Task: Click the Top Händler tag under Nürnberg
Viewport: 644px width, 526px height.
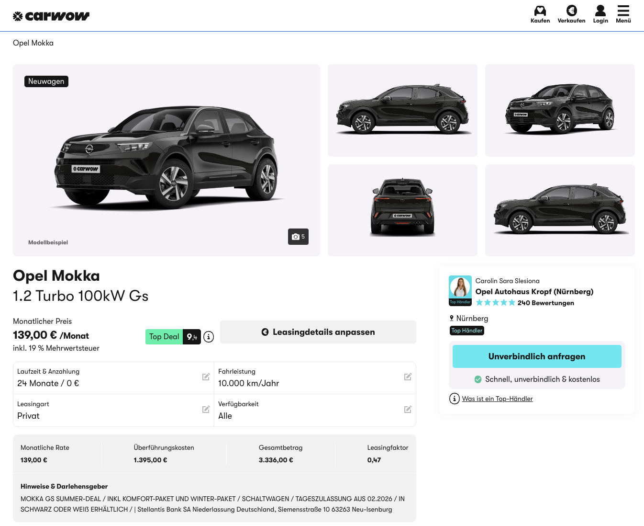Action: click(x=467, y=331)
